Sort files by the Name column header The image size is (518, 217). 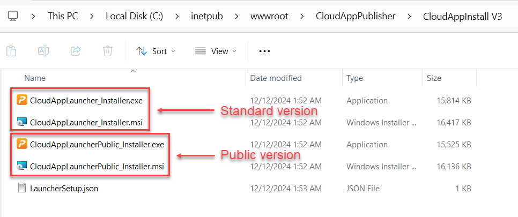pyautogui.click(x=35, y=78)
